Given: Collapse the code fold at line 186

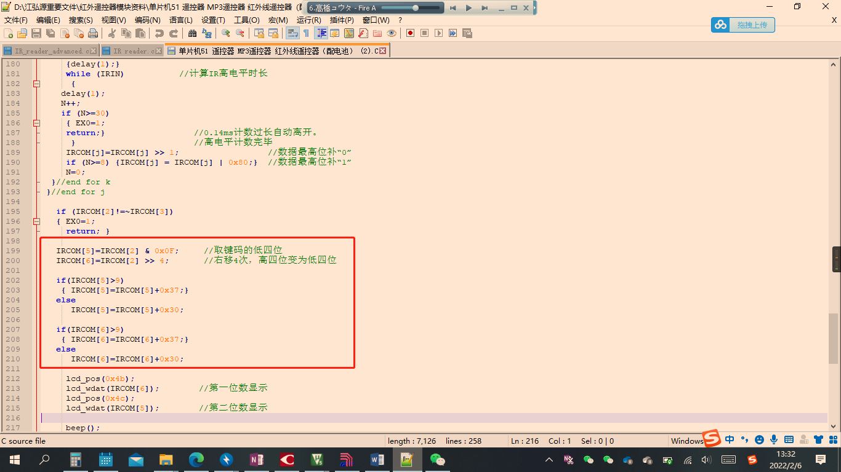Looking at the screenshot, I should (36, 123).
